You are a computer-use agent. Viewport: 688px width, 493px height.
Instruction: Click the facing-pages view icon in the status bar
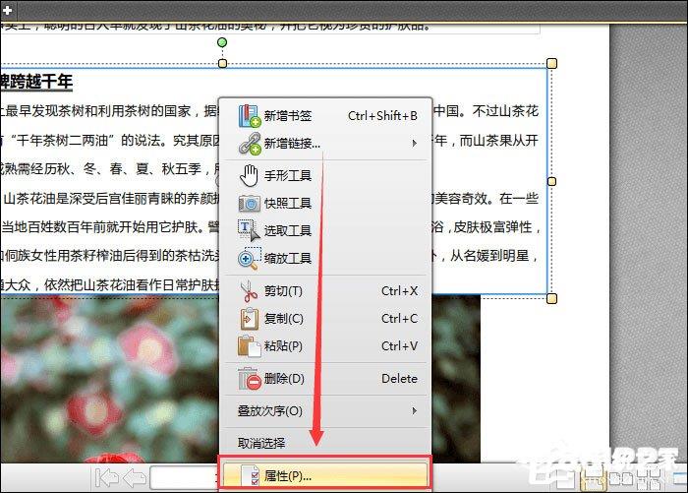click(x=621, y=480)
